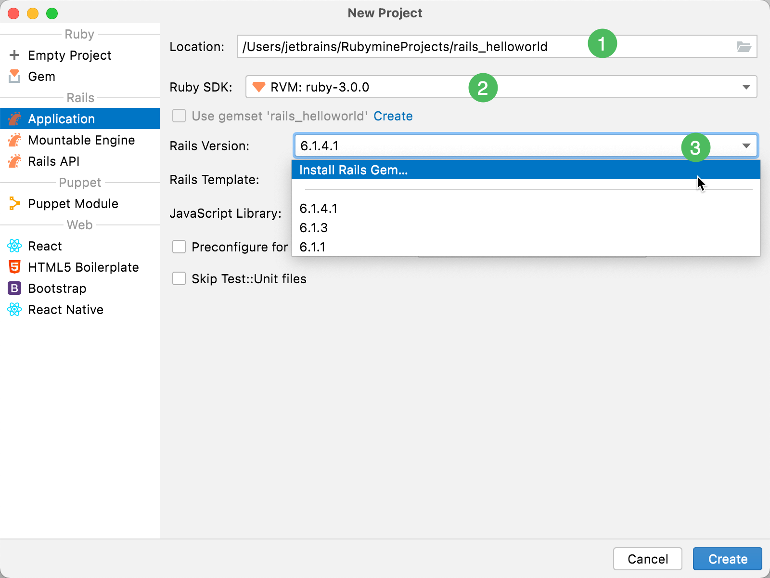The height and width of the screenshot is (578, 770).
Task: Select version 6.1.3 from list
Action: coord(526,228)
